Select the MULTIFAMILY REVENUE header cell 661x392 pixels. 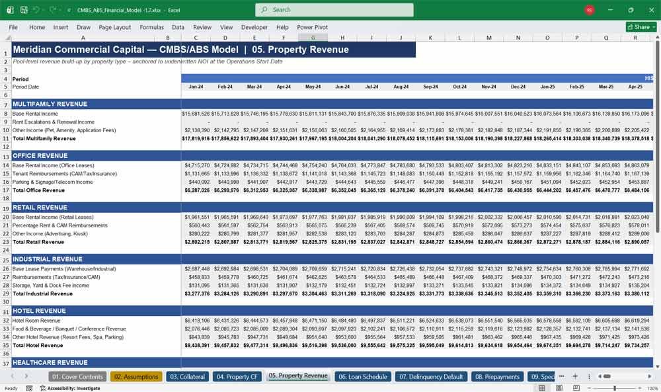click(x=96, y=104)
